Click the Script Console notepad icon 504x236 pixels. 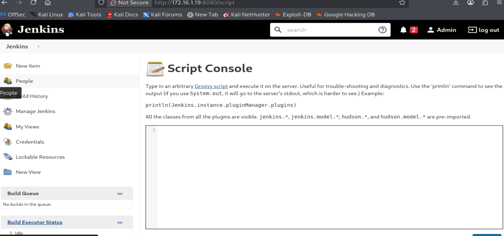coord(155,69)
